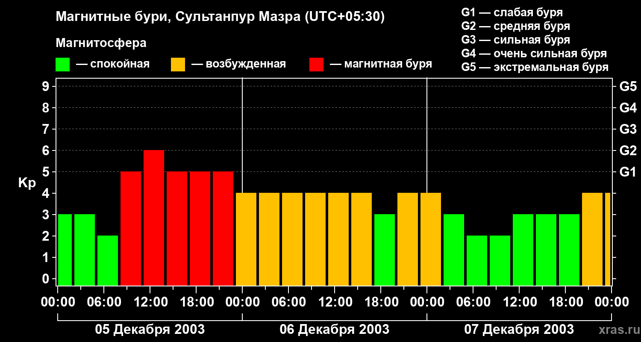Click the '06:00' time label above 05 Декабря

click(x=104, y=302)
